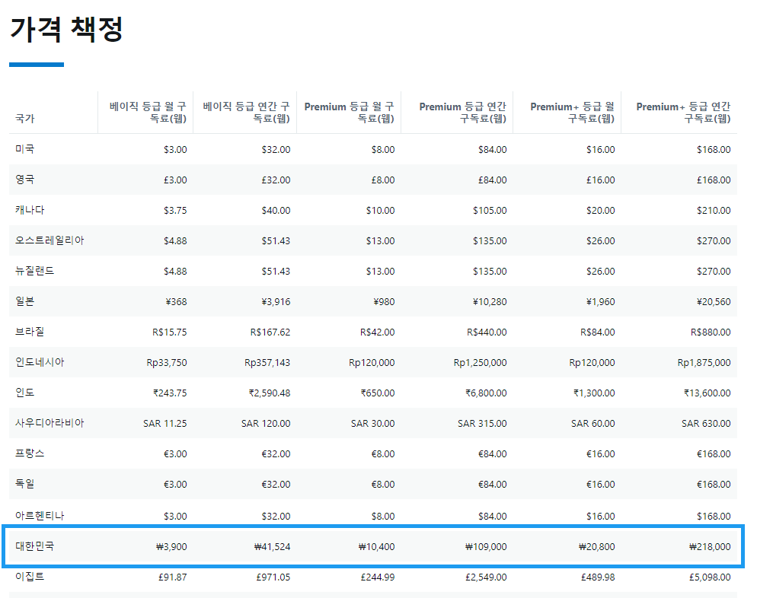Select the 미국 country row label
This screenshot has width=757, height=598.
[x=24, y=149]
